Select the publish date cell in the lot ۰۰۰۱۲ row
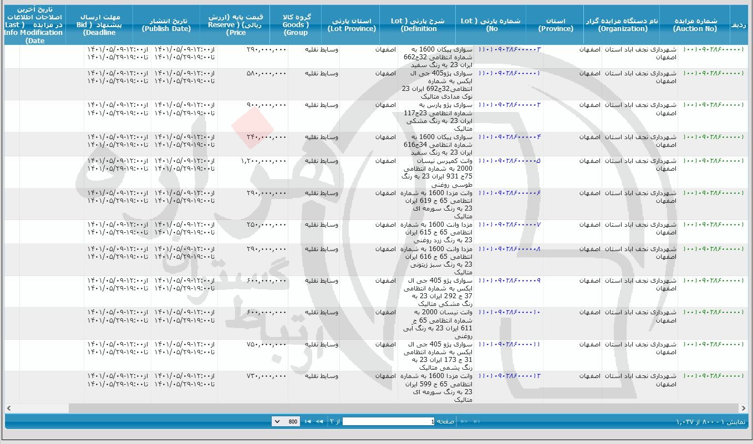This screenshot has width=753, height=444. click(184, 380)
